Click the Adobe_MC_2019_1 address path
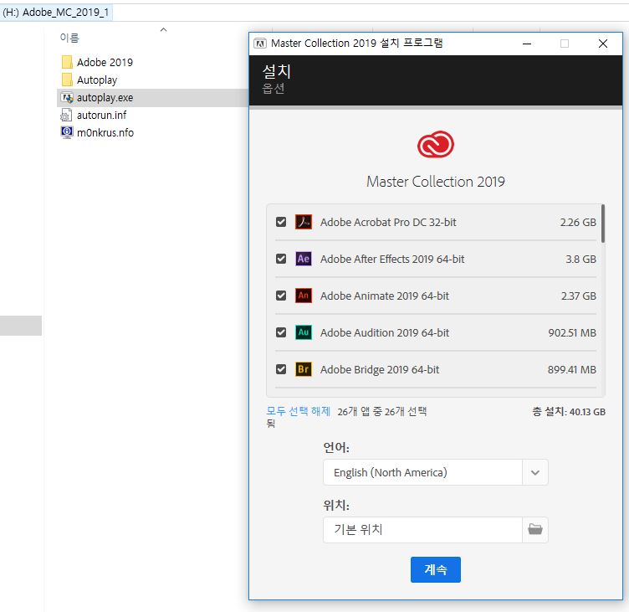The image size is (629, 612). (x=65, y=12)
